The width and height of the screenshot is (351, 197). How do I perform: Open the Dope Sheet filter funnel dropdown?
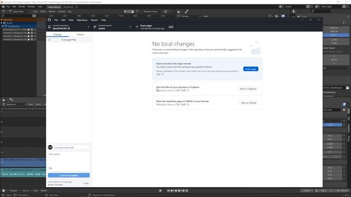[138, 11]
